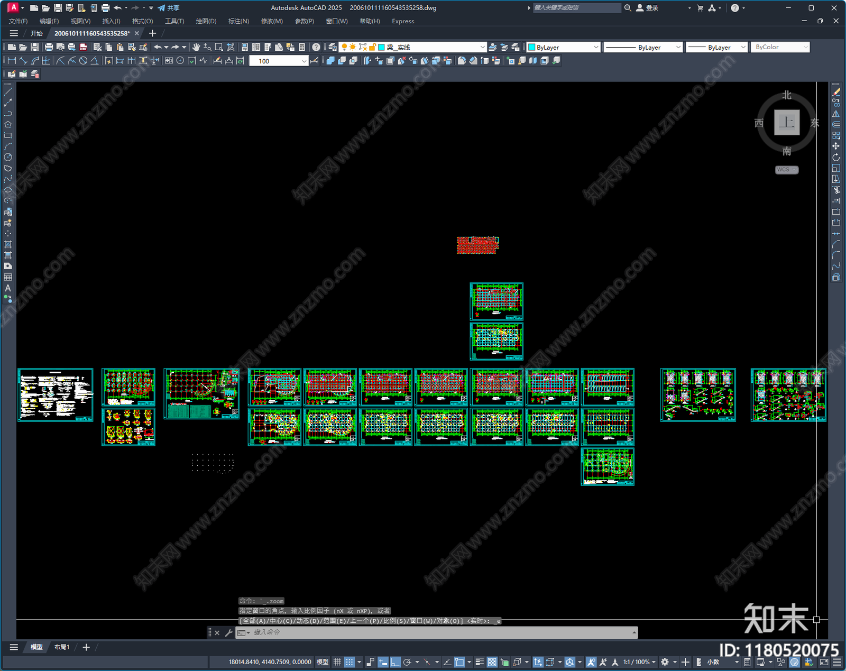Add a new layout with plus button

tap(86, 647)
